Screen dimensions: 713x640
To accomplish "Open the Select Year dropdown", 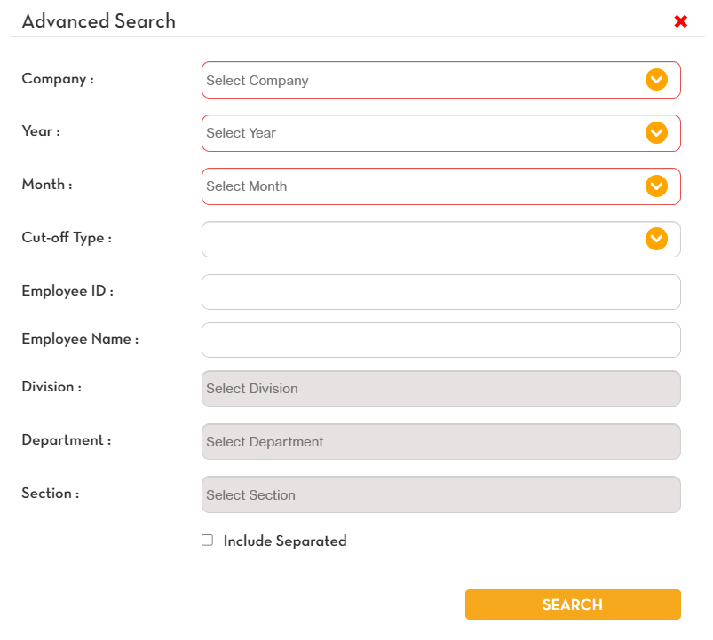I will coord(440,133).
